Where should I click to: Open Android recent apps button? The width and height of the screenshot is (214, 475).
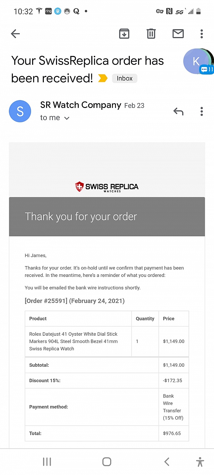pyautogui.click(x=47, y=462)
